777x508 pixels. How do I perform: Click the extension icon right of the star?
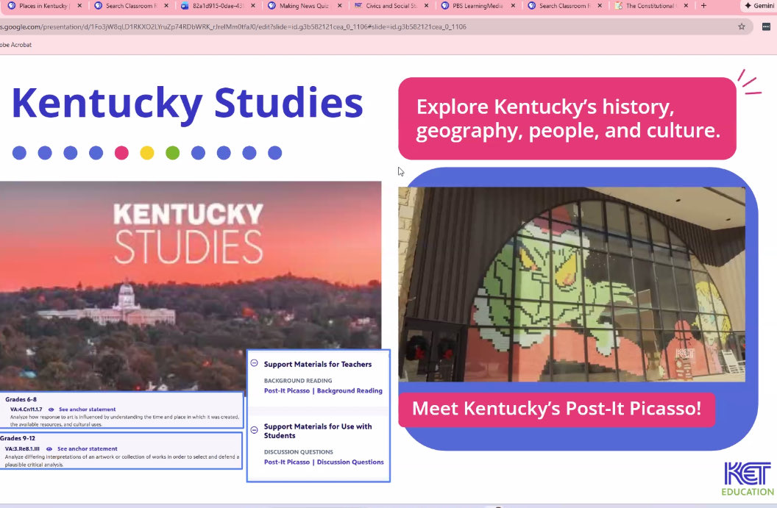(766, 26)
